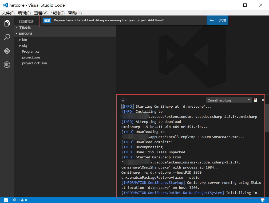Open the OmniSharp Log dropdown
Viewport: 269px width, 203px height.
229,100
